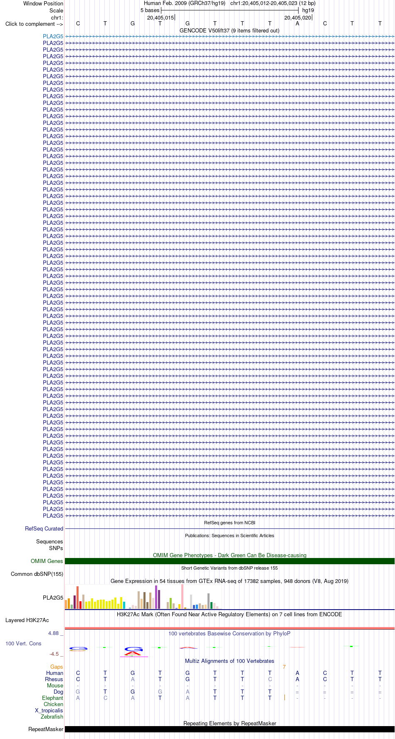Click the 'Sequences' track label
This screenshot has height=739, width=395.
pos(49,542)
